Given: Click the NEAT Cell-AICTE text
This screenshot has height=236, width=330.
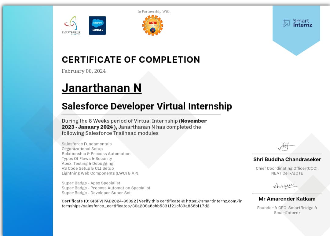Looking at the screenshot, I should 287,173.
